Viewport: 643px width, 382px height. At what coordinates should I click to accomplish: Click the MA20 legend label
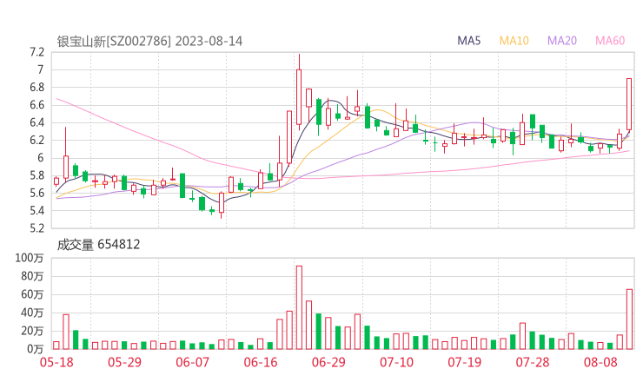point(562,41)
